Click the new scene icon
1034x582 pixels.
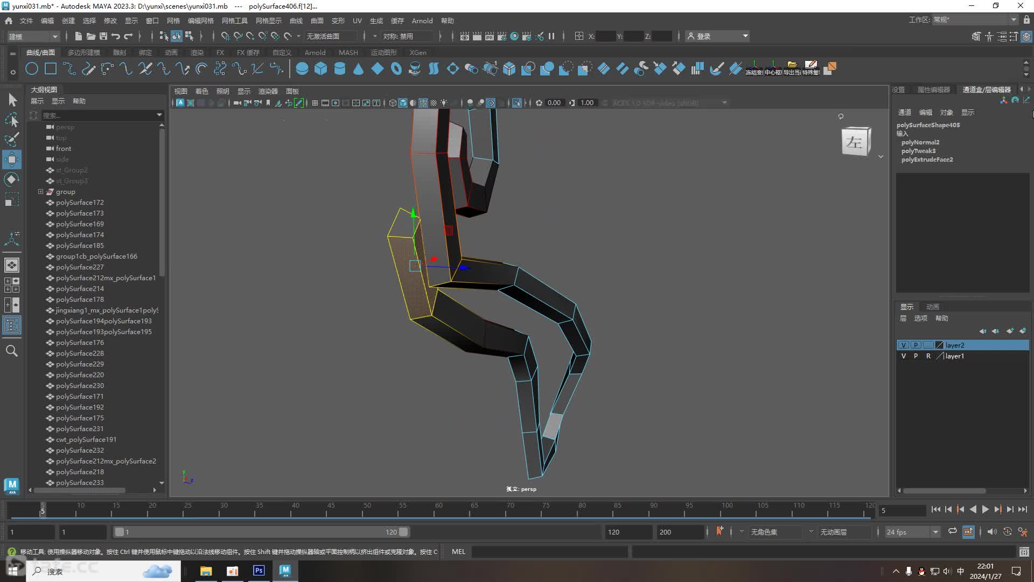pos(78,36)
